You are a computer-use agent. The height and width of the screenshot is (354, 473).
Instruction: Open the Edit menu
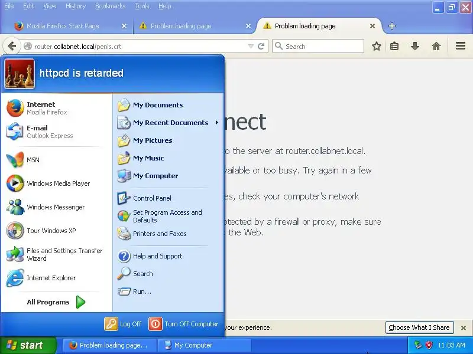pyautogui.click(x=28, y=6)
